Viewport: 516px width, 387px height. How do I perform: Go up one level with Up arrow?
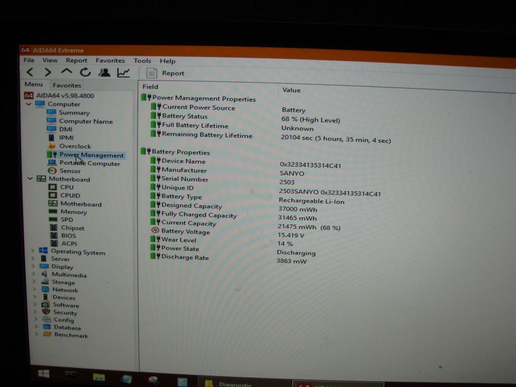click(66, 71)
